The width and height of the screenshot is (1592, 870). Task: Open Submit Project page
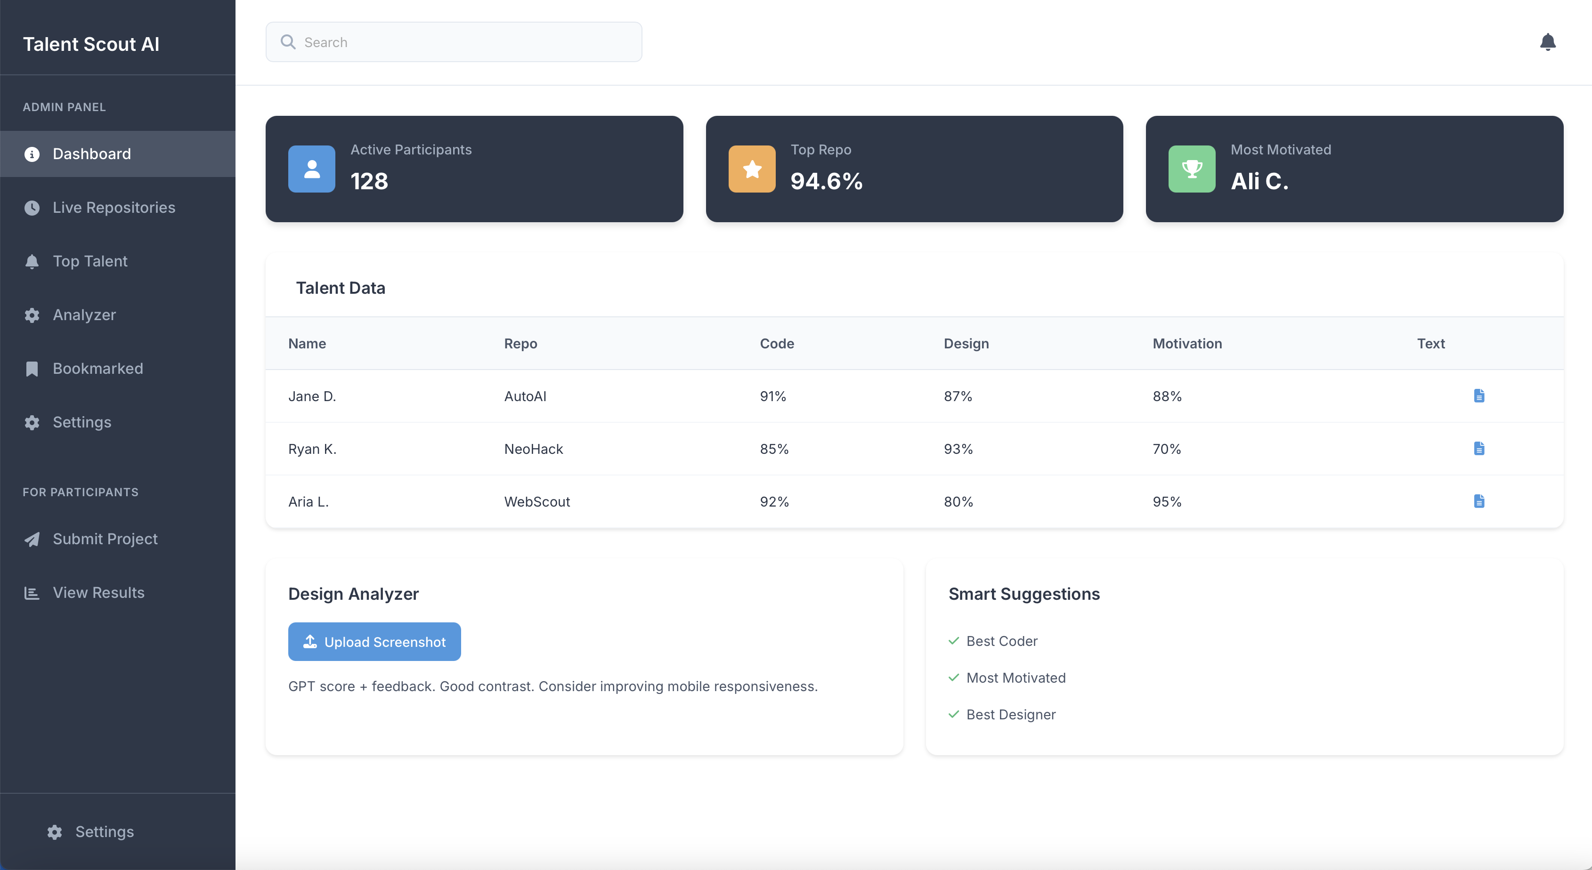point(105,539)
